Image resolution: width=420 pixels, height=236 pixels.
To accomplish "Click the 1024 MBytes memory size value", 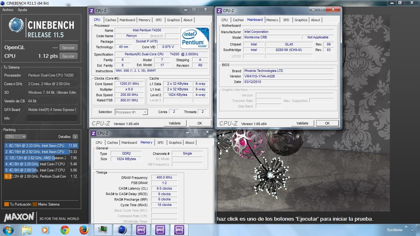I will click(x=126, y=159).
